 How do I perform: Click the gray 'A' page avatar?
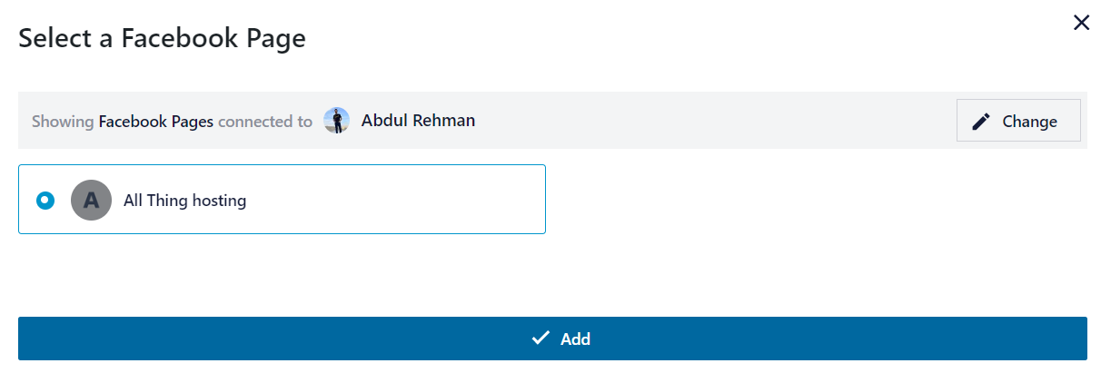91,200
